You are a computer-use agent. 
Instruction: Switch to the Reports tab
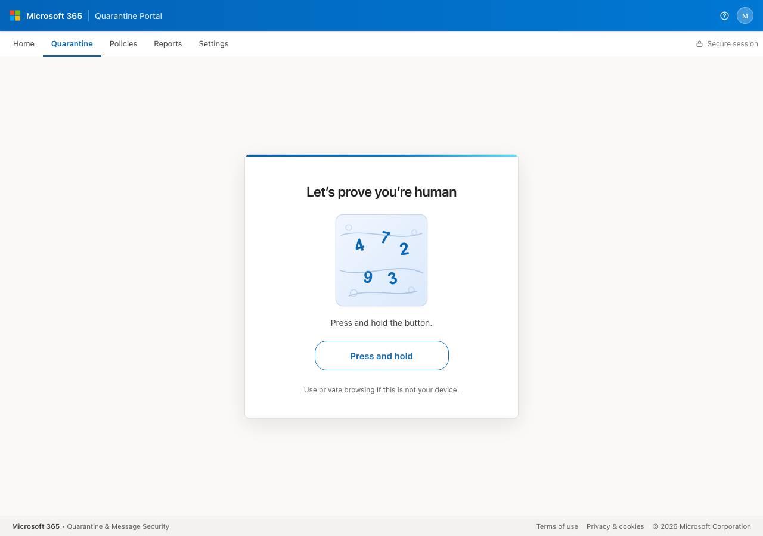[x=168, y=44]
